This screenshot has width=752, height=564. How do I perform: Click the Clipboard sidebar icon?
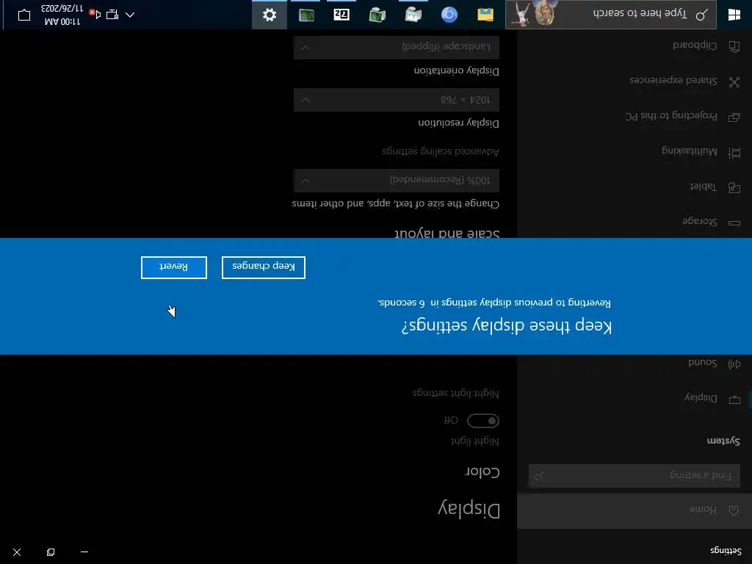(734, 46)
